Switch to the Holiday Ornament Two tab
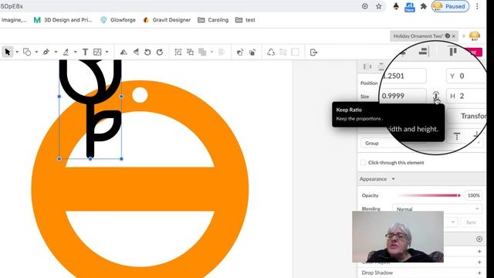Screen dimensions: 494x278 418,36
